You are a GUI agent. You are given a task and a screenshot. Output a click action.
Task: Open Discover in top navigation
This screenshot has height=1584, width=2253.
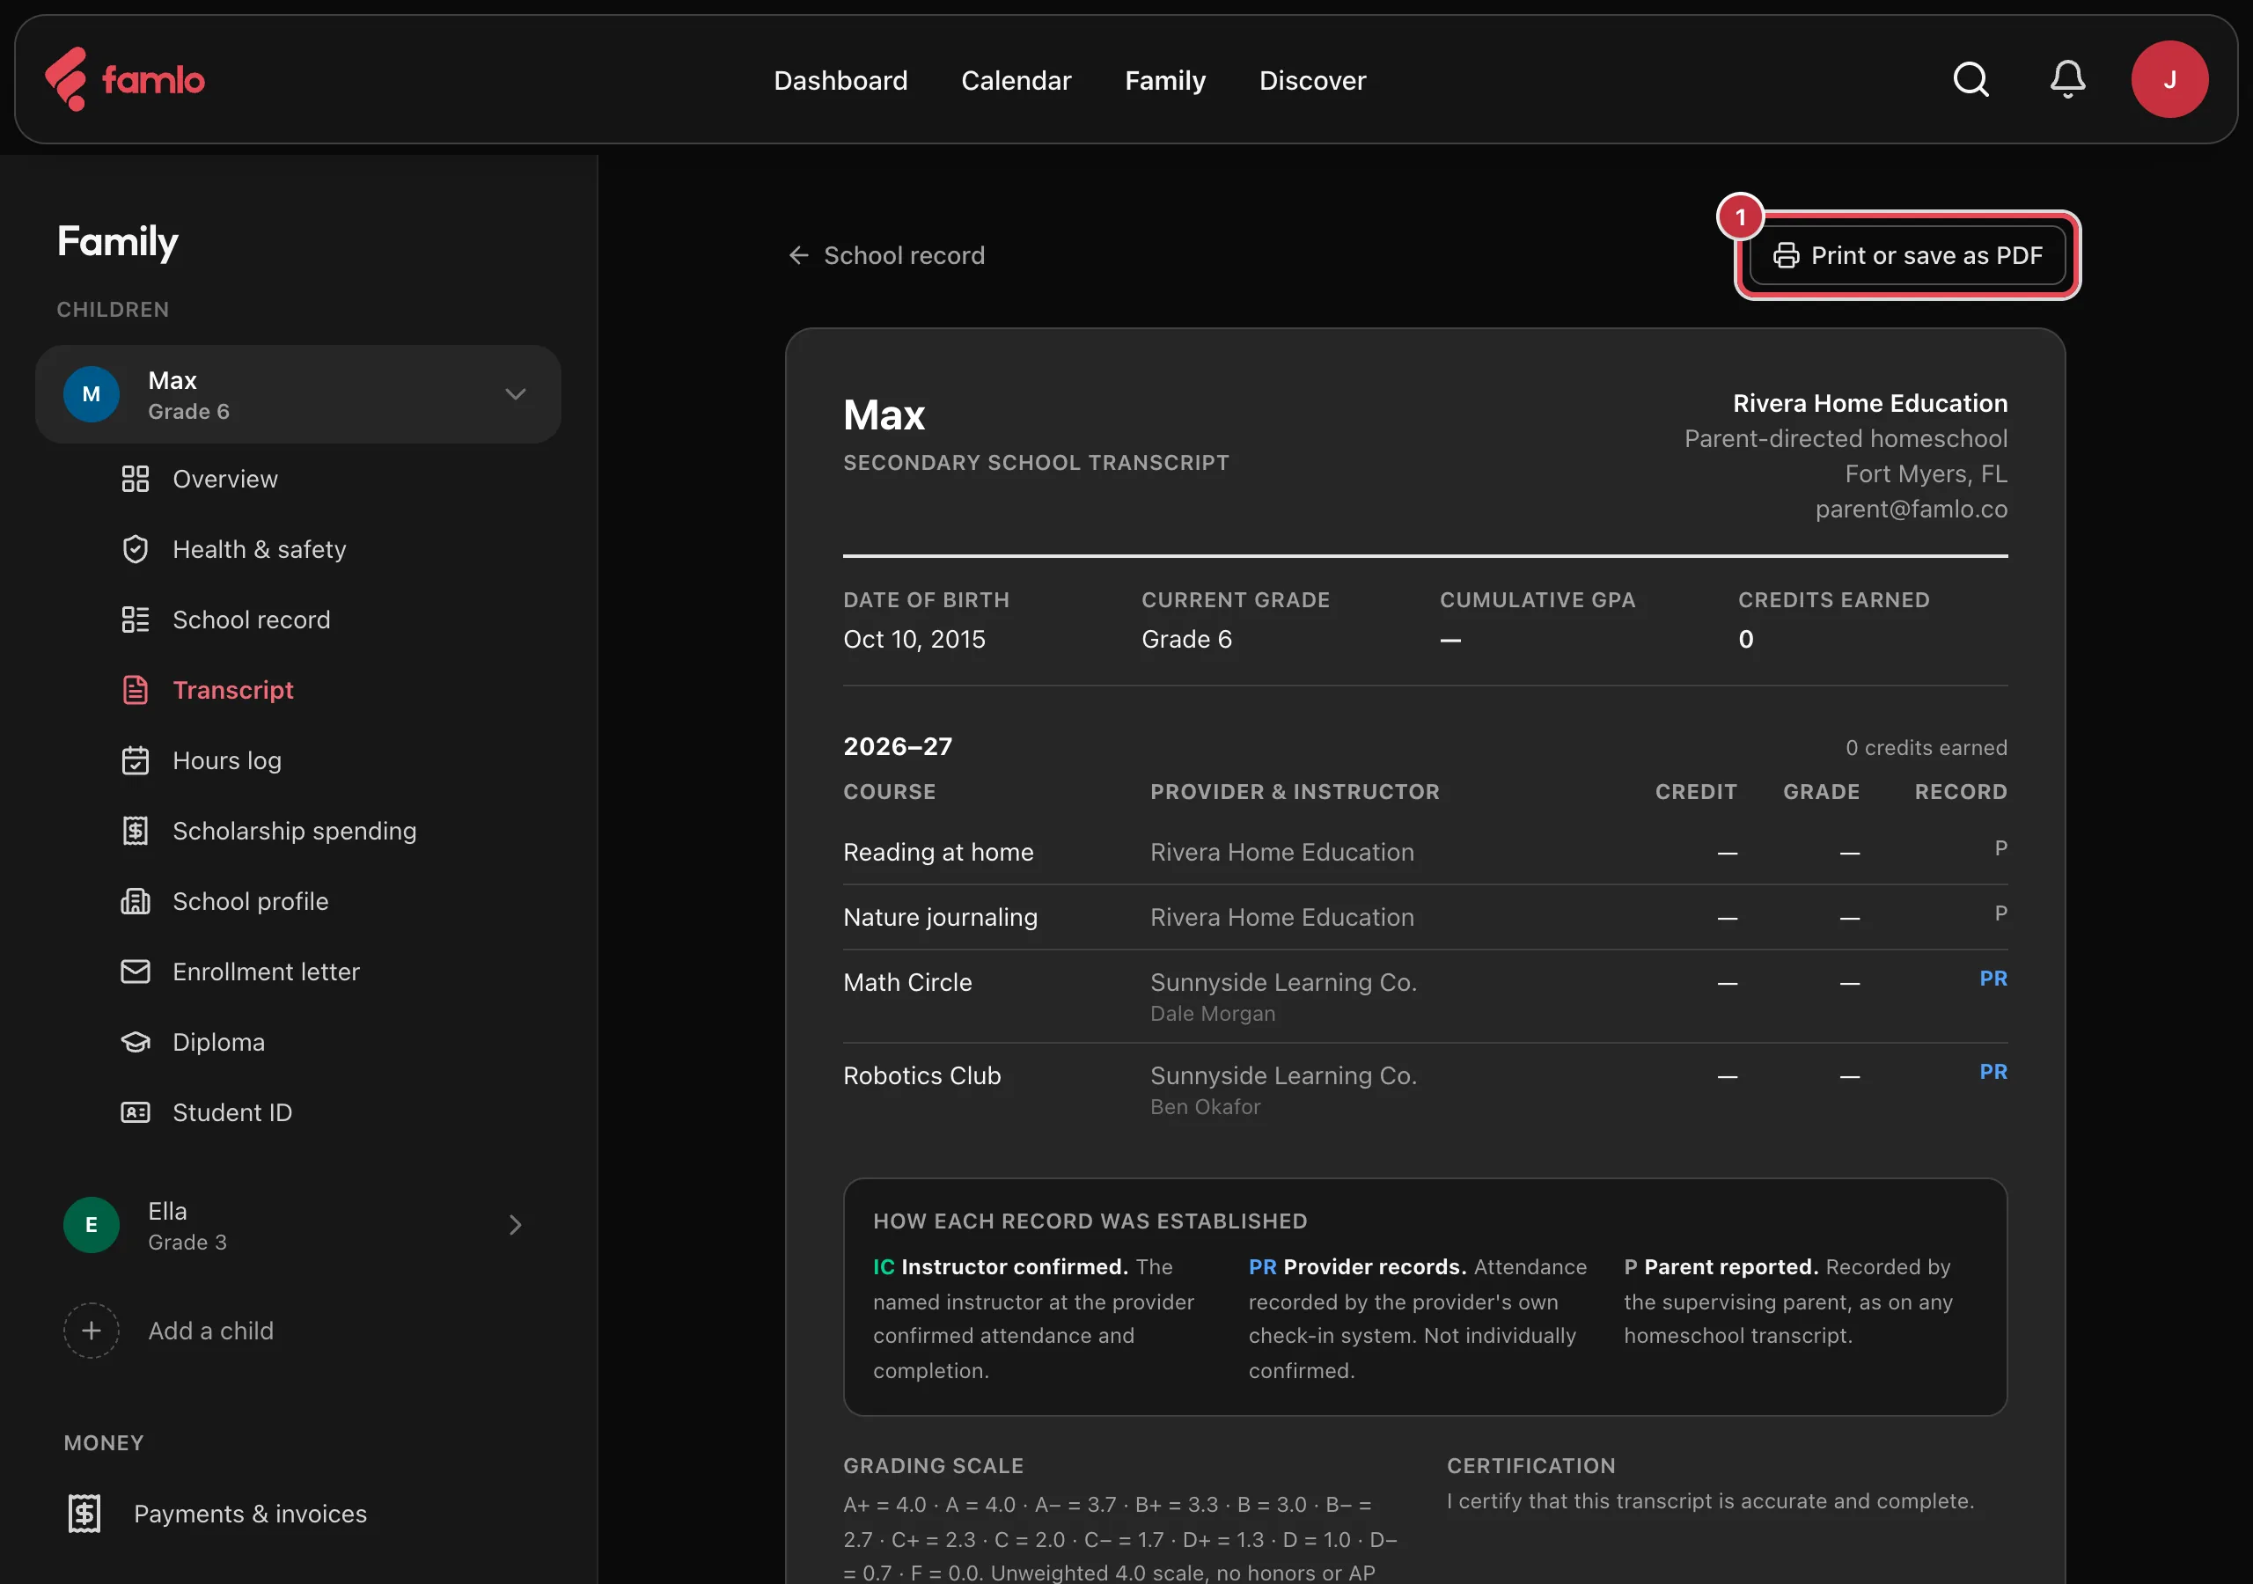1312,80
